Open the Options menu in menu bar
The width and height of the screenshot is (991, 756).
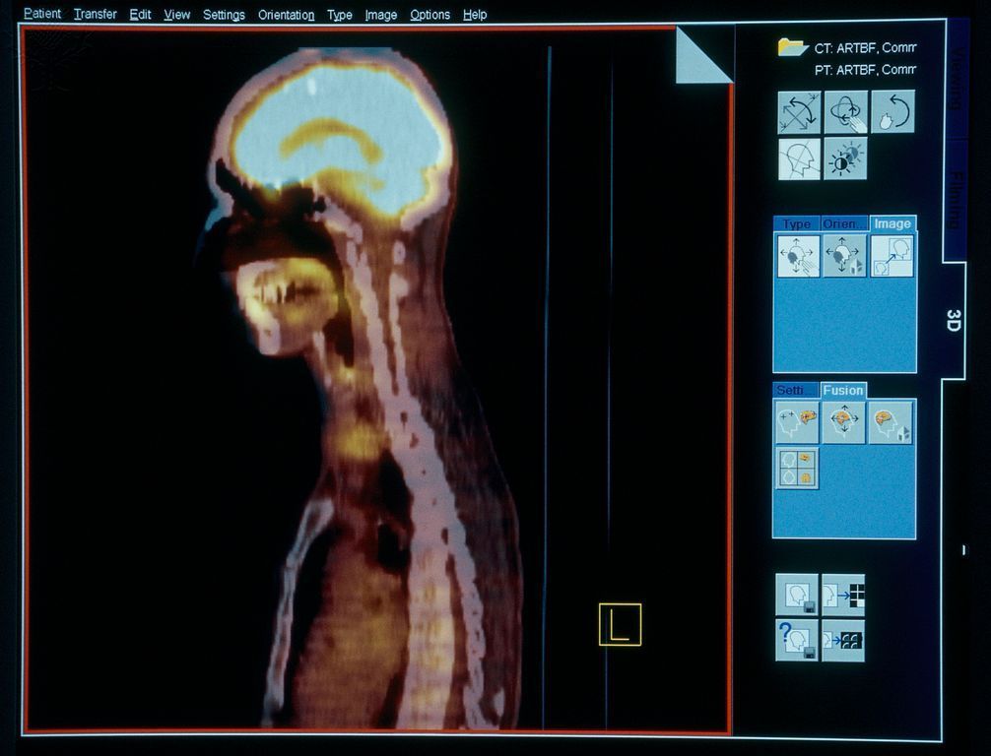click(x=429, y=15)
